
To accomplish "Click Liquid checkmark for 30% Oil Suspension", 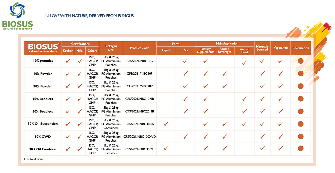I will pos(166,124).
